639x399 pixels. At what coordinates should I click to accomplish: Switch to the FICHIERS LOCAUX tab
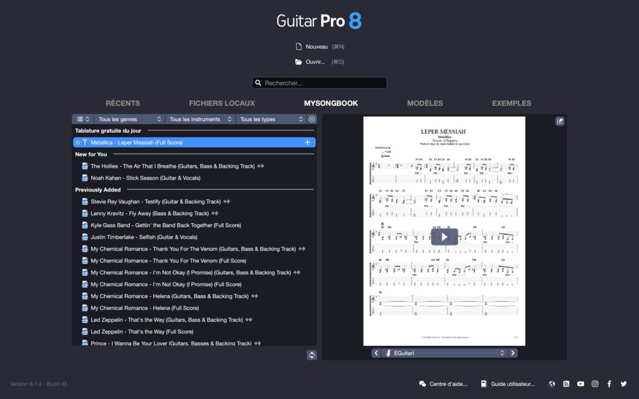221,103
